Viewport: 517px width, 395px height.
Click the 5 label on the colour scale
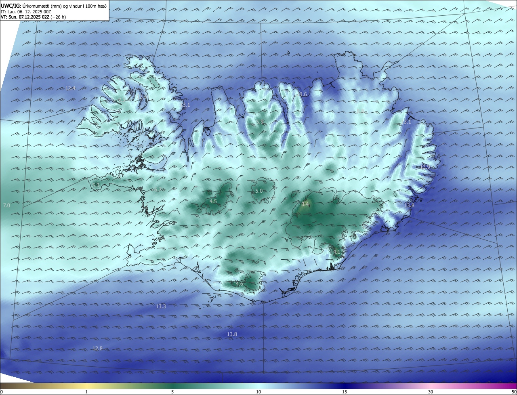[x=172, y=392]
